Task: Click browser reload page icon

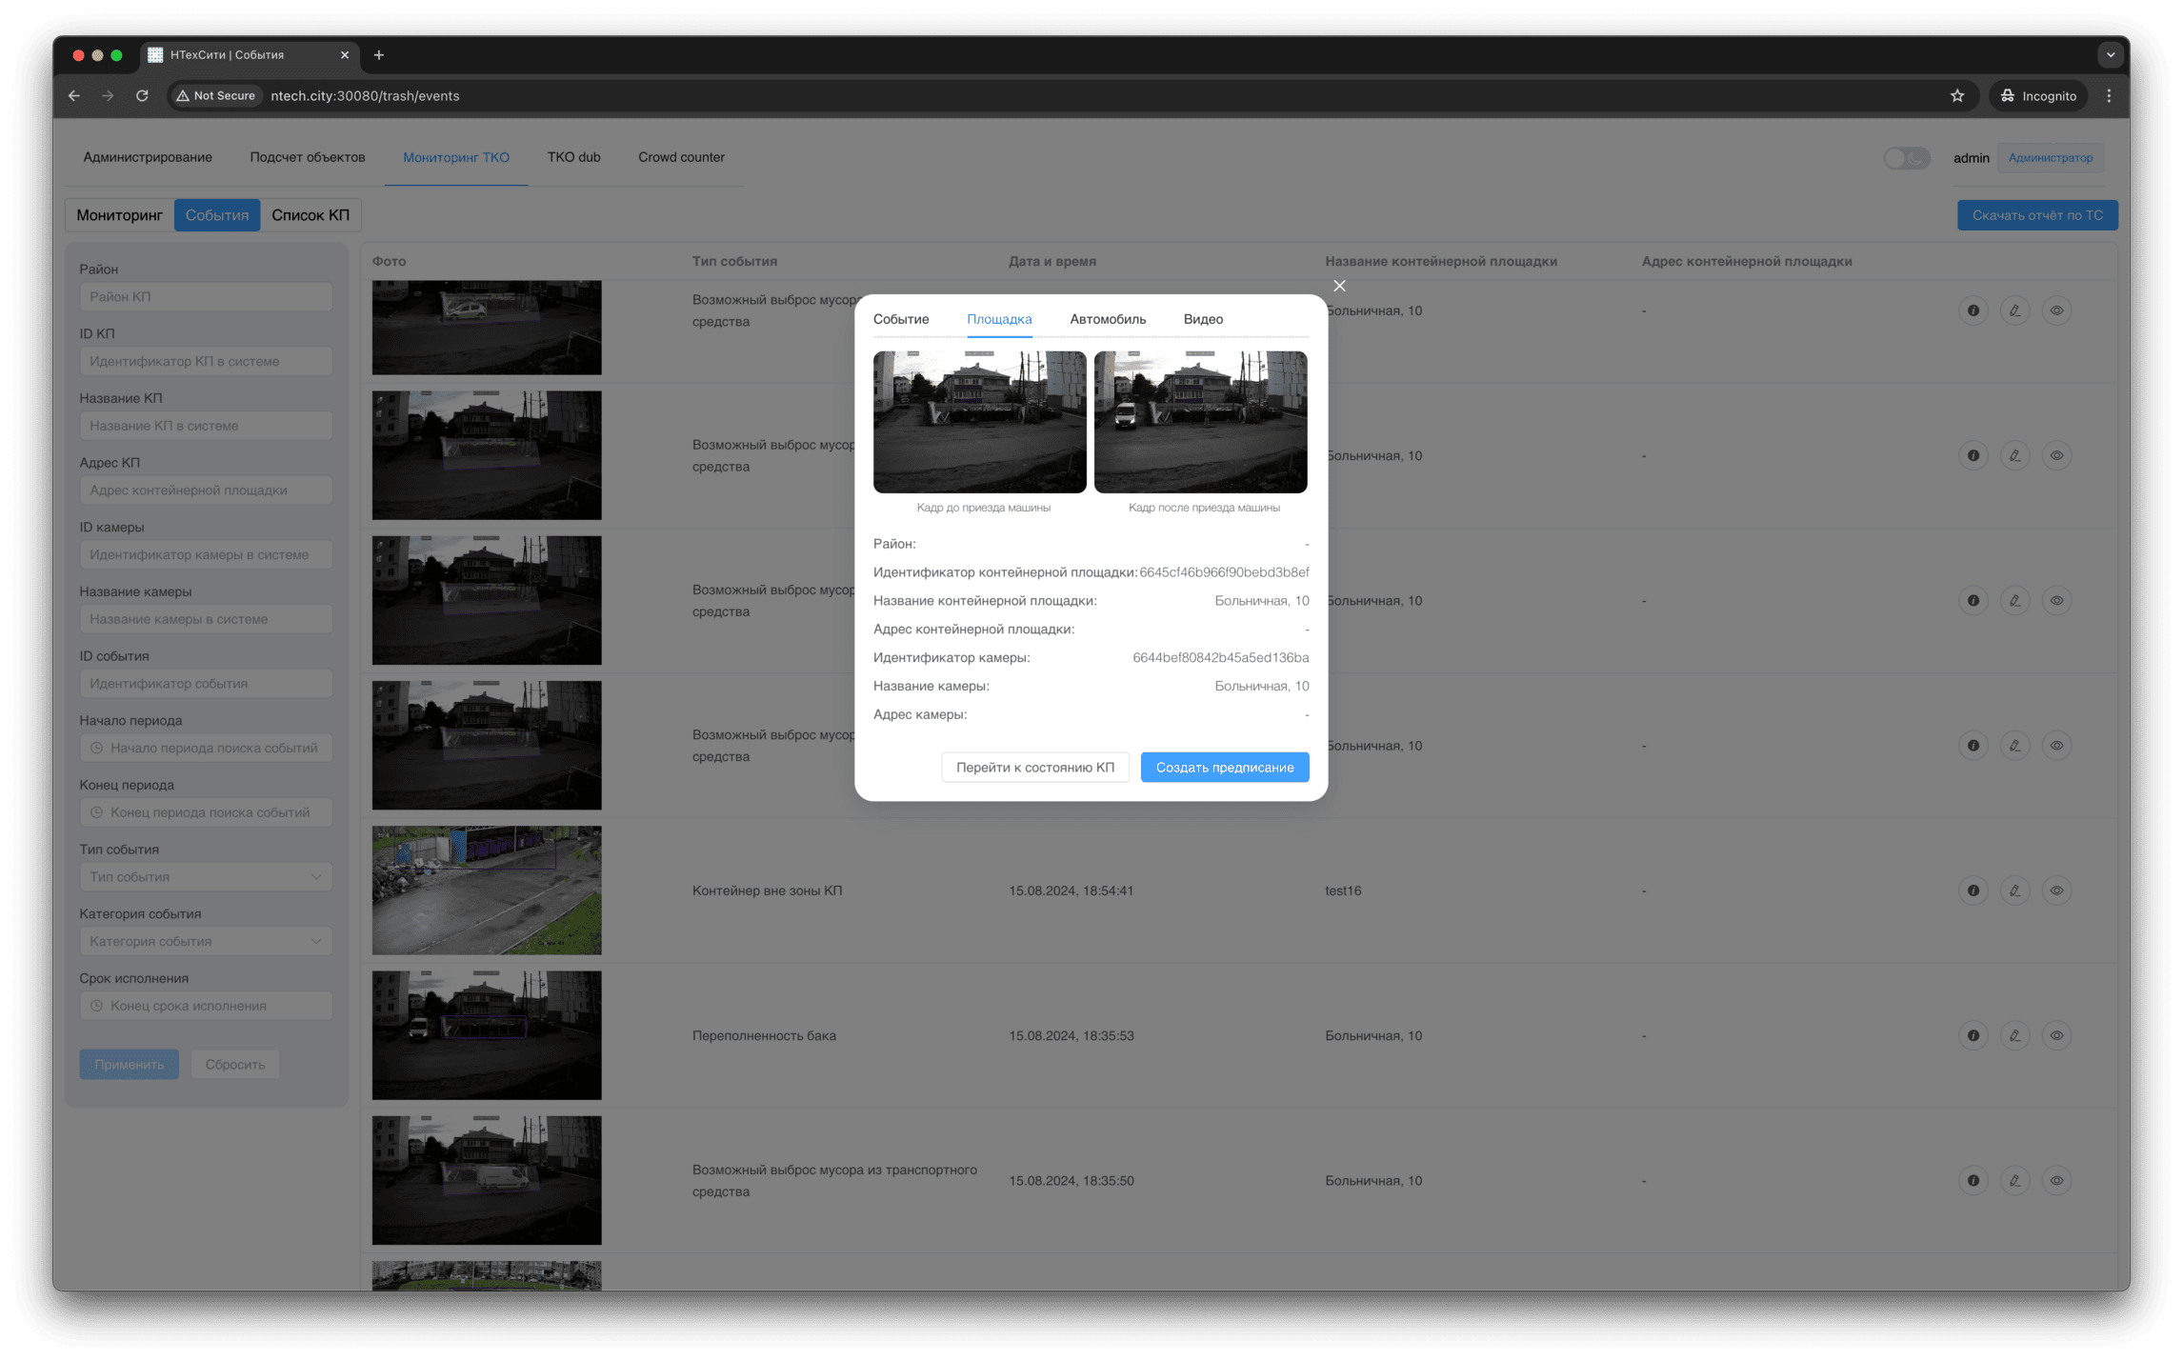Action: pos(142,95)
